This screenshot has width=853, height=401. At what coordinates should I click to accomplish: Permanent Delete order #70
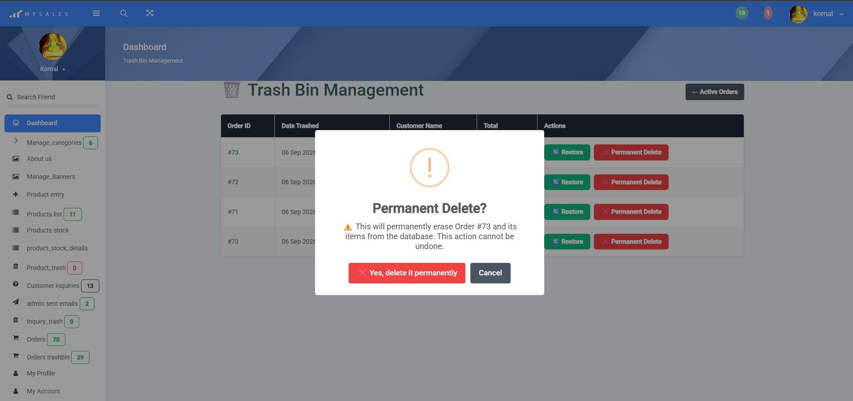pyautogui.click(x=631, y=242)
